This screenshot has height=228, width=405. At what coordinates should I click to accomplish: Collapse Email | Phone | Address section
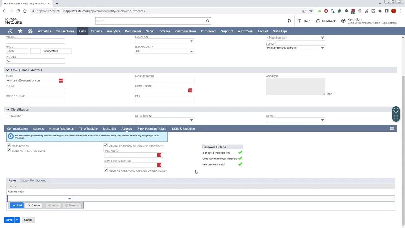coord(8,70)
